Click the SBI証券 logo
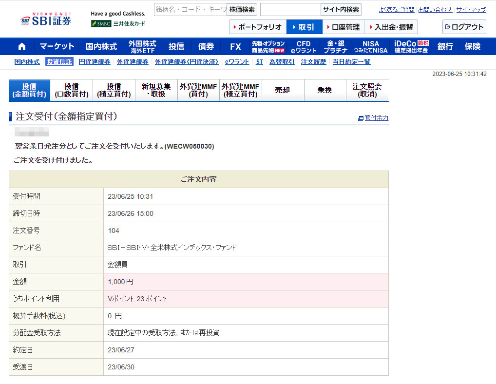 pos(46,19)
